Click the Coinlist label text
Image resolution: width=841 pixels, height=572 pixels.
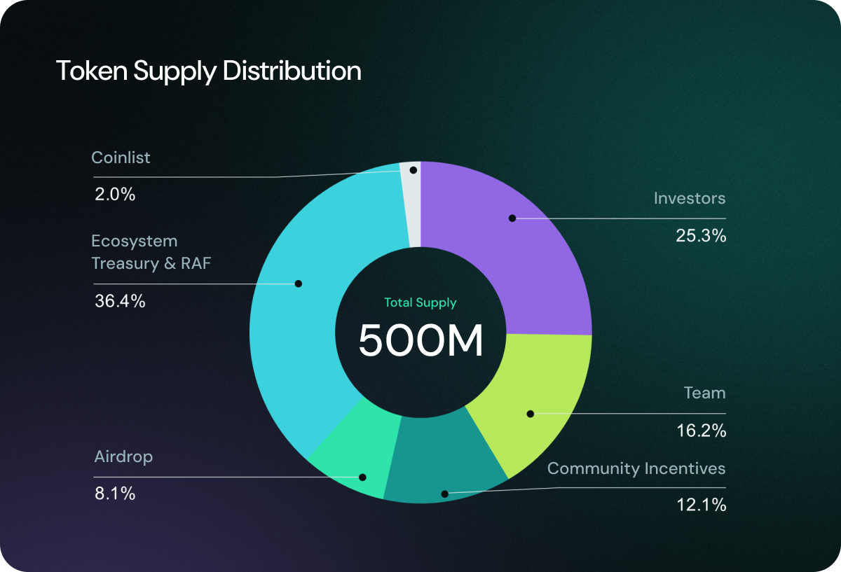(121, 158)
